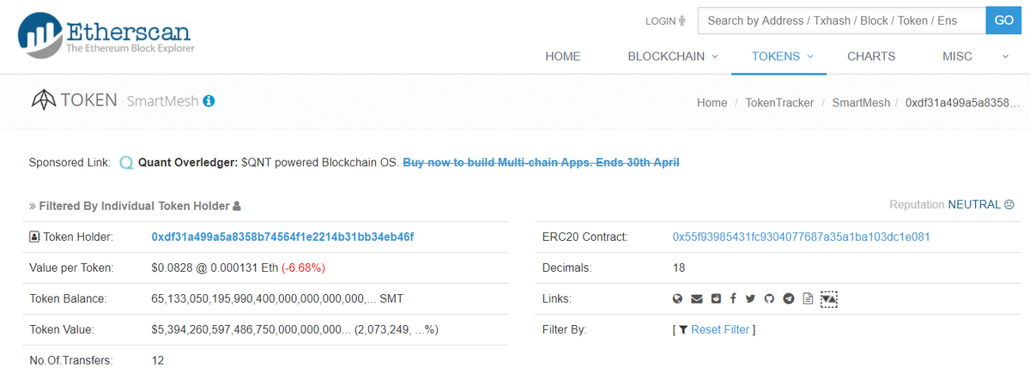Click the person icon beside Individual Token Holder
This screenshot has height=391, width=1030.
click(237, 206)
